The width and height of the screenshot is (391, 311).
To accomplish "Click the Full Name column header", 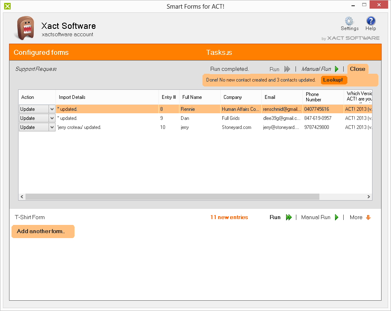I will [200, 97].
